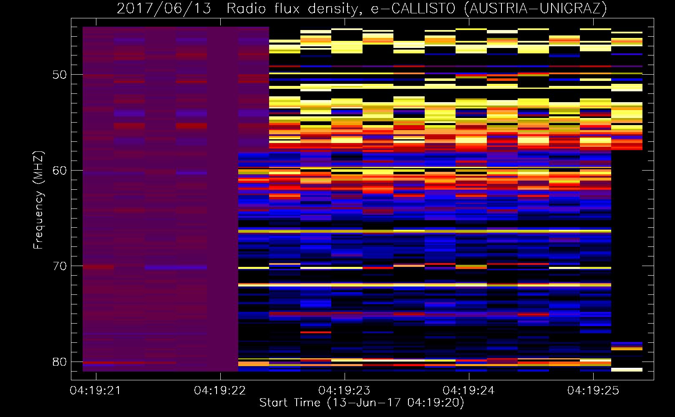Image resolution: width=675 pixels, height=417 pixels.
Task: Click the 50 frequency tick label
Action: pos(60,75)
